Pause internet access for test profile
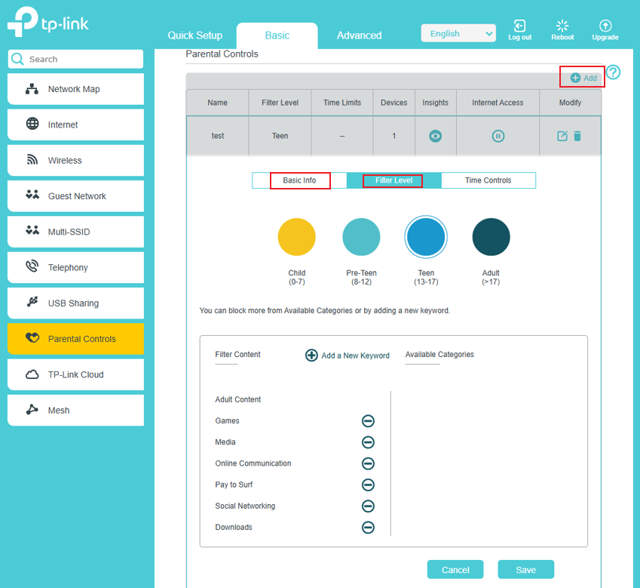The width and height of the screenshot is (640, 588). point(498,137)
